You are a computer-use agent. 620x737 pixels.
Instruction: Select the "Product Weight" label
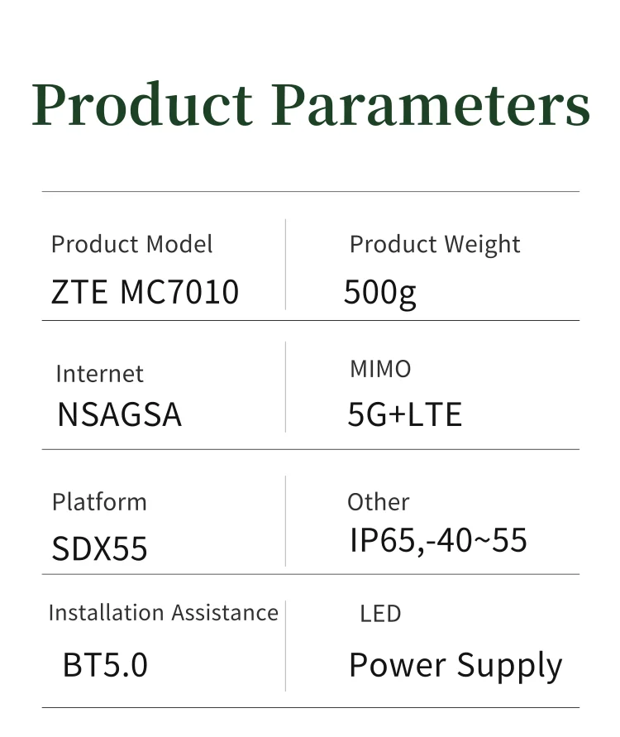click(x=435, y=245)
